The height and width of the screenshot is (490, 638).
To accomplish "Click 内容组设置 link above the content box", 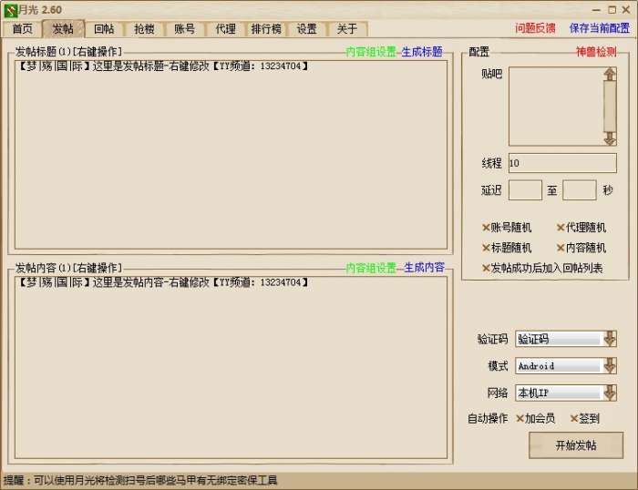I will point(371,268).
